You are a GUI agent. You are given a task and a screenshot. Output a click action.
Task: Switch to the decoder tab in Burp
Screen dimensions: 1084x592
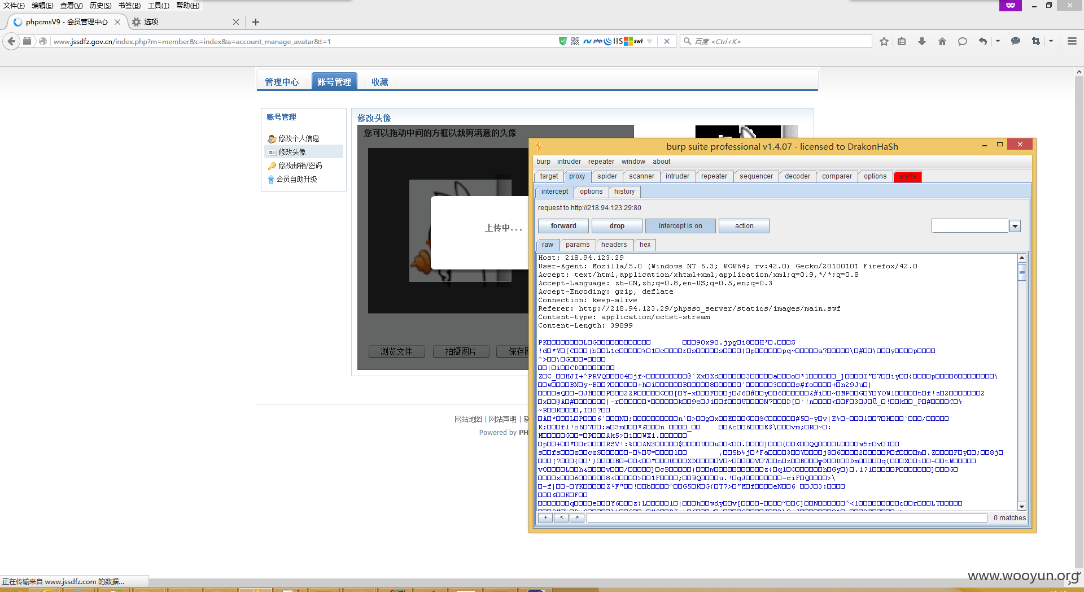coord(797,176)
